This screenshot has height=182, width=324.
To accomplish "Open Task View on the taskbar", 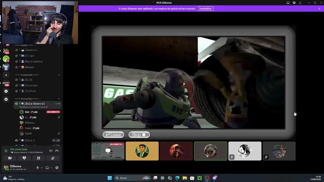I will click(x=155, y=178).
